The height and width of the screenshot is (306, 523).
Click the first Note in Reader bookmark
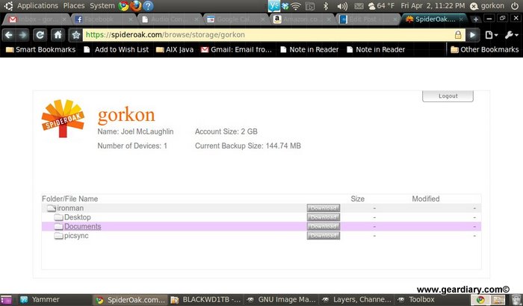[309, 50]
